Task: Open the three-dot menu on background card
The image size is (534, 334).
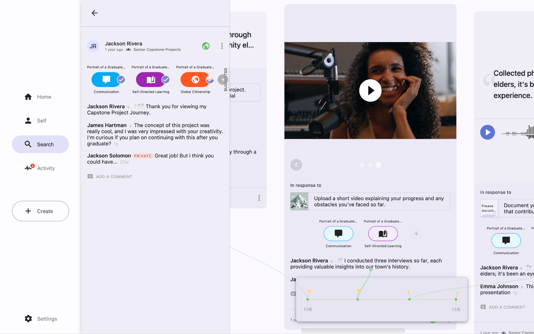Action: pos(259,198)
